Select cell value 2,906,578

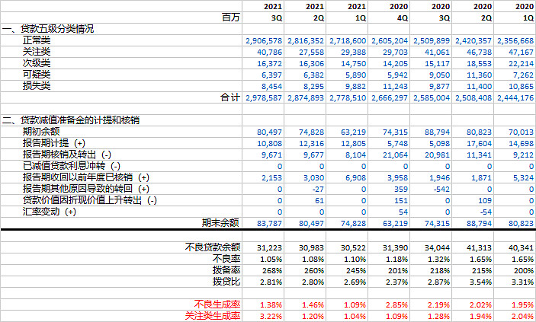[264, 41]
